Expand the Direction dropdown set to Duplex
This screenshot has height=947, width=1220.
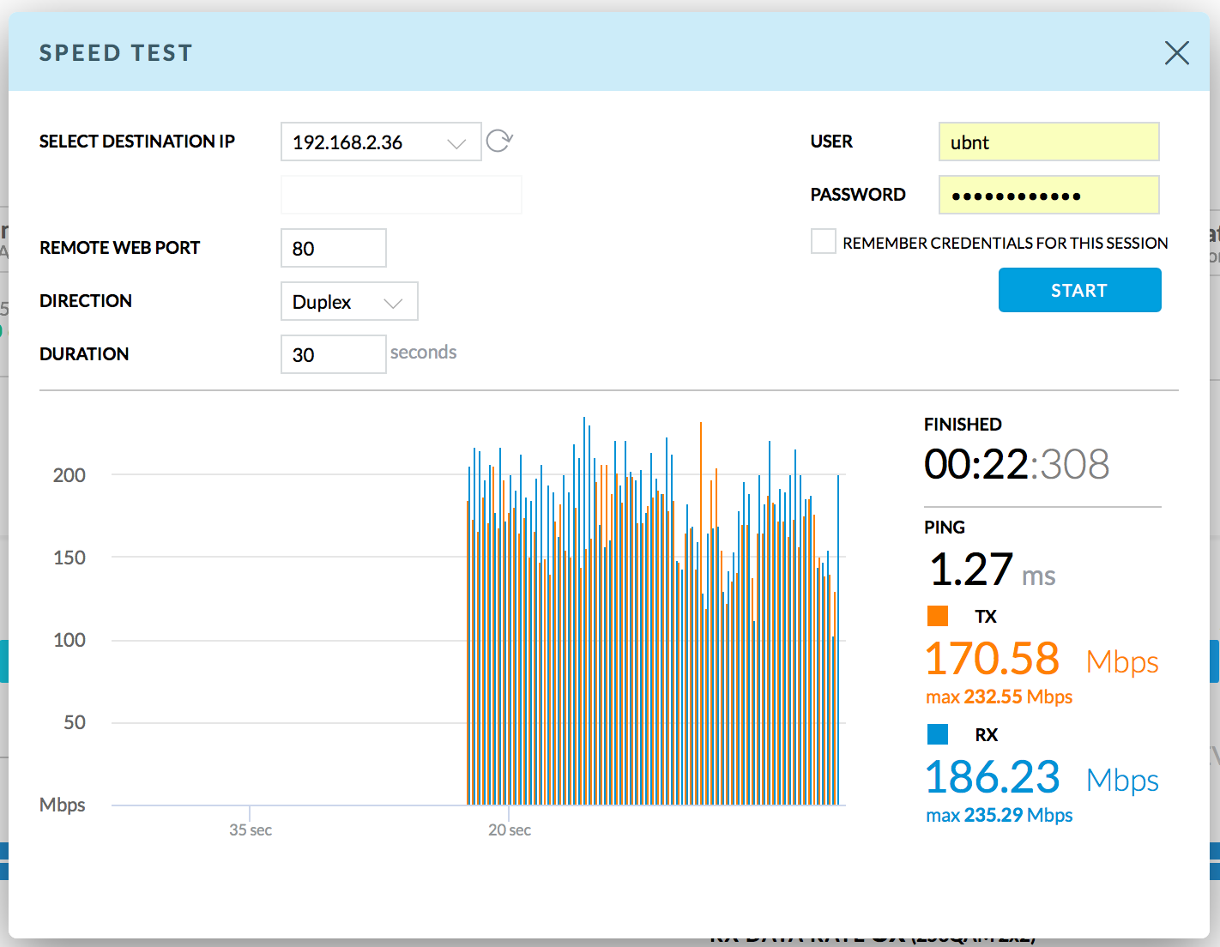(x=348, y=302)
